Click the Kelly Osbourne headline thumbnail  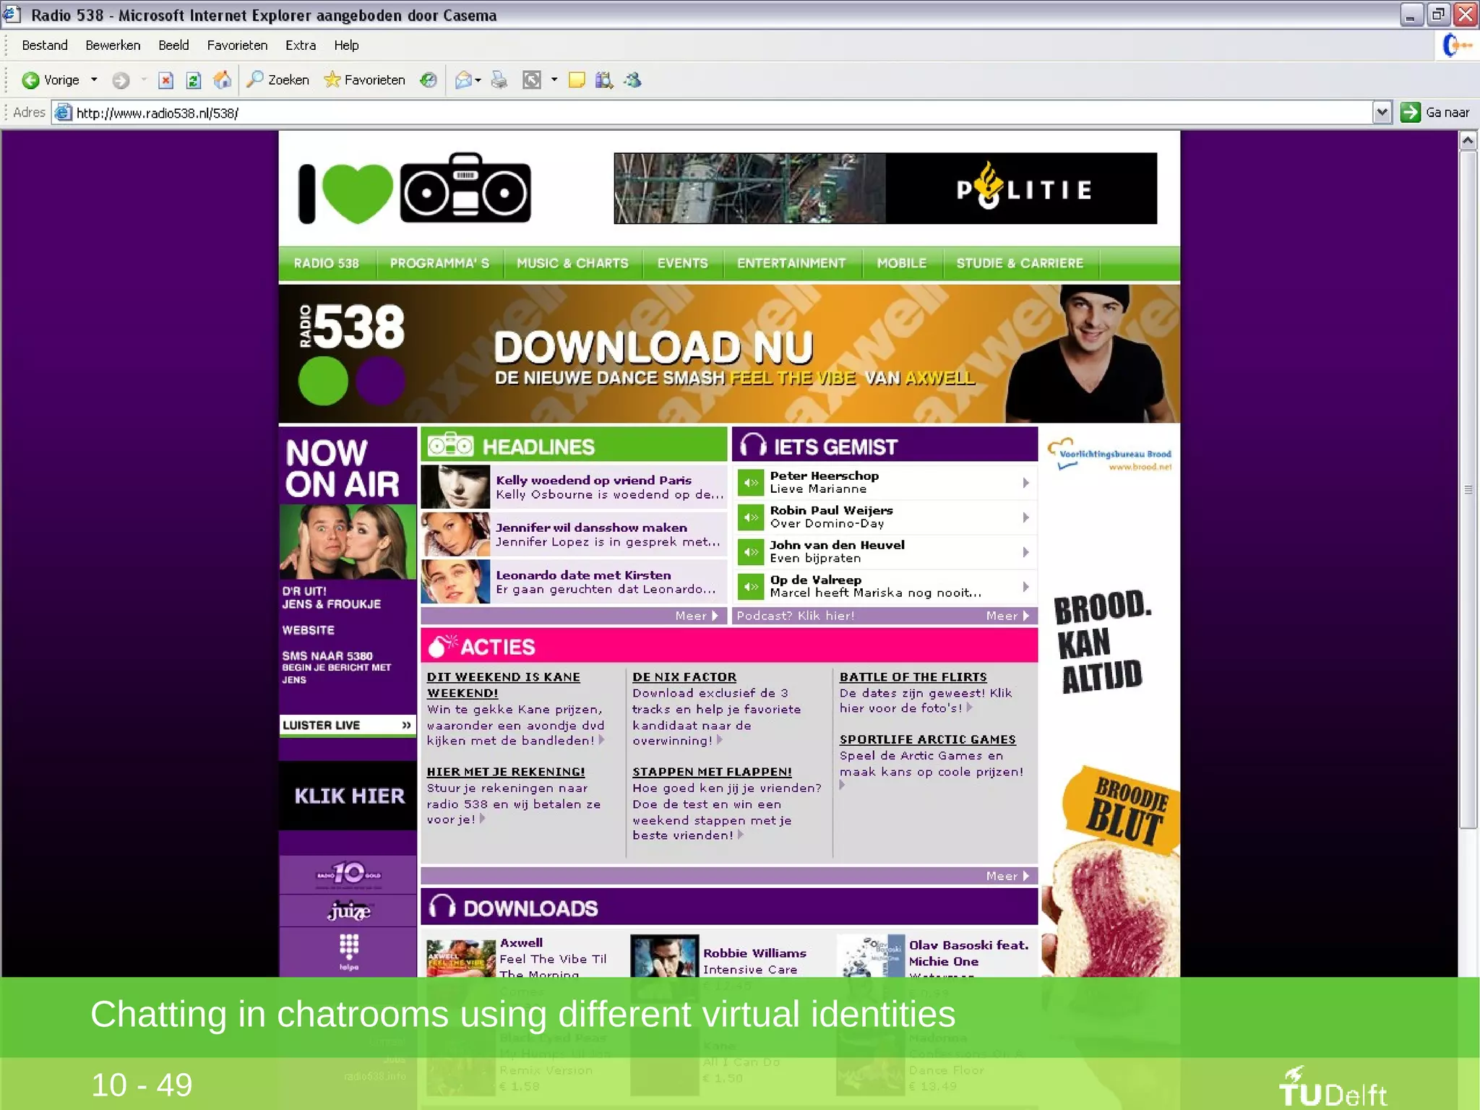click(x=455, y=487)
